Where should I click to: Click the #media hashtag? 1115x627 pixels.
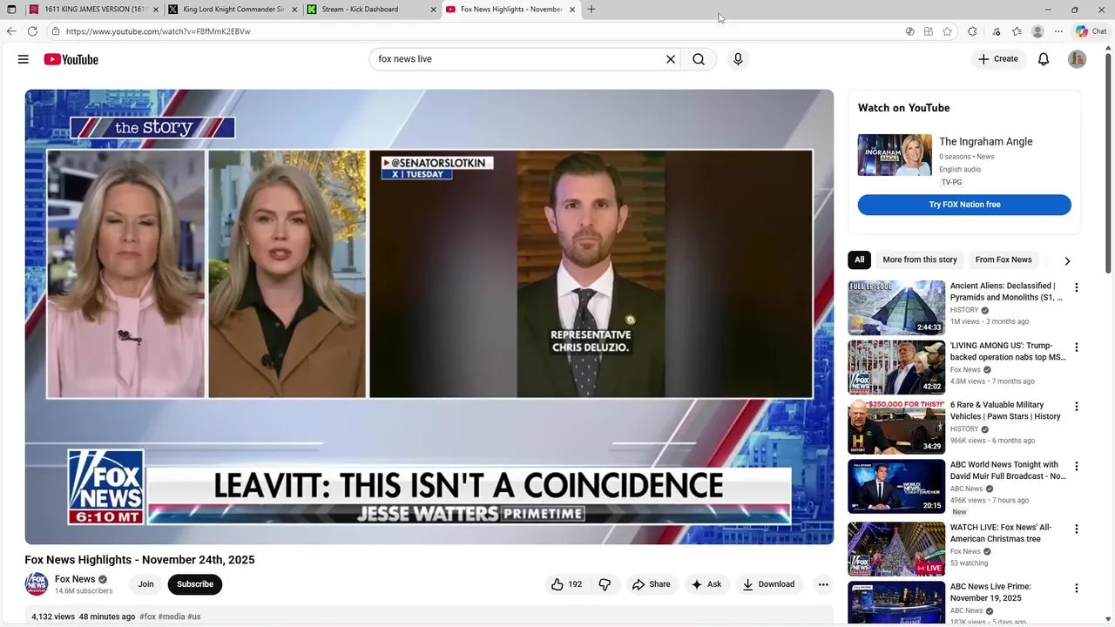[x=171, y=617]
